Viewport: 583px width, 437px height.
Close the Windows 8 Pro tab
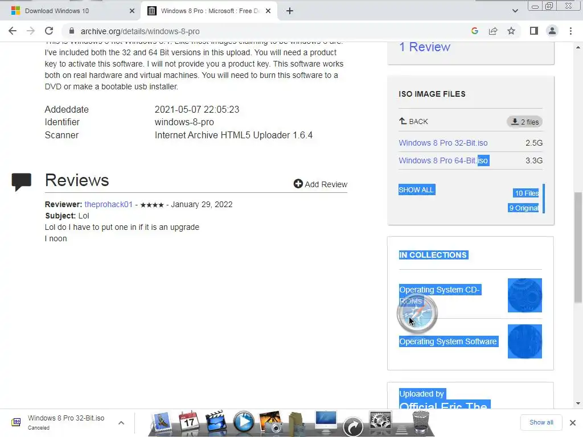coord(268,11)
